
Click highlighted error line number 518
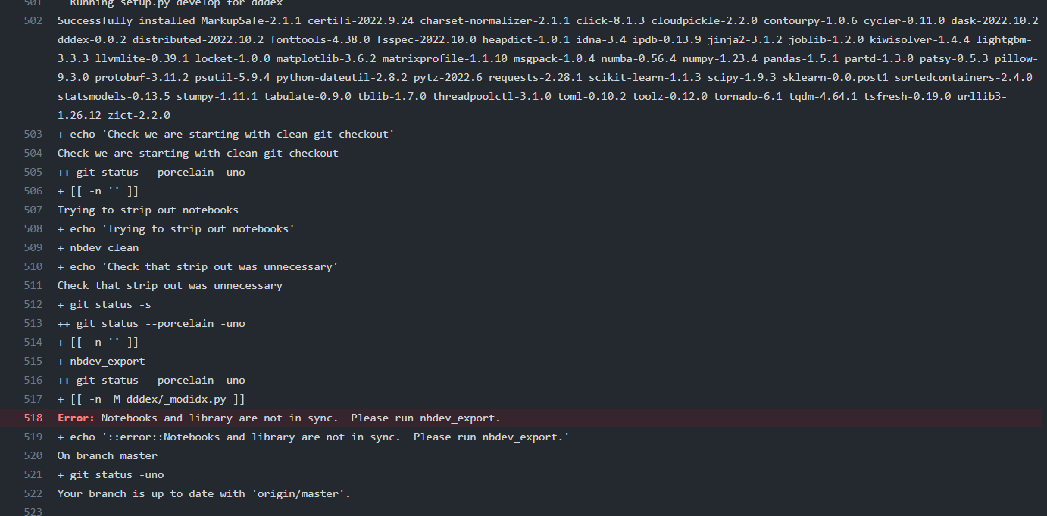click(33, 418)
